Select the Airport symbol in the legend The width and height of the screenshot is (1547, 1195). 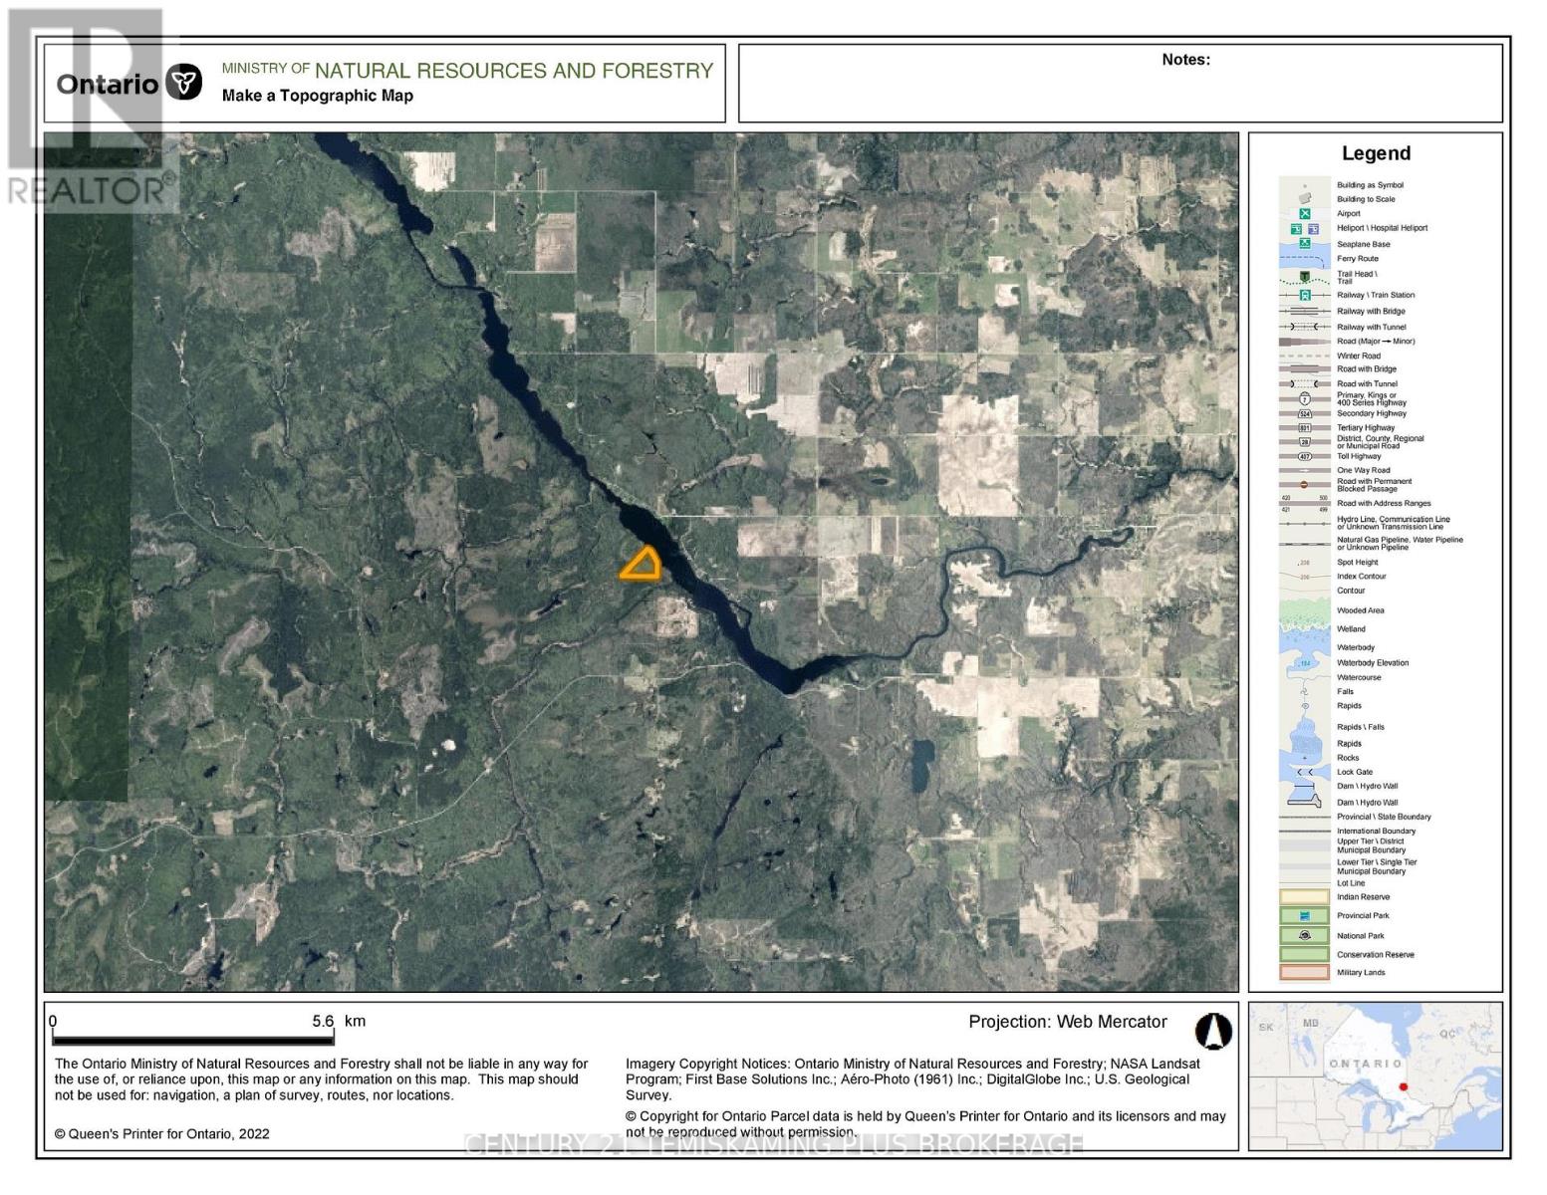click(x=1305, y=213)
